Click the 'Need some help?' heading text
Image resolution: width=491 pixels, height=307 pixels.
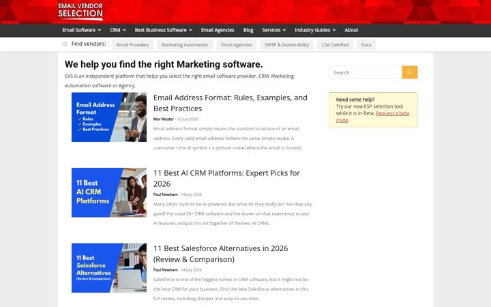pyautogui.click(x=355, y=100)
